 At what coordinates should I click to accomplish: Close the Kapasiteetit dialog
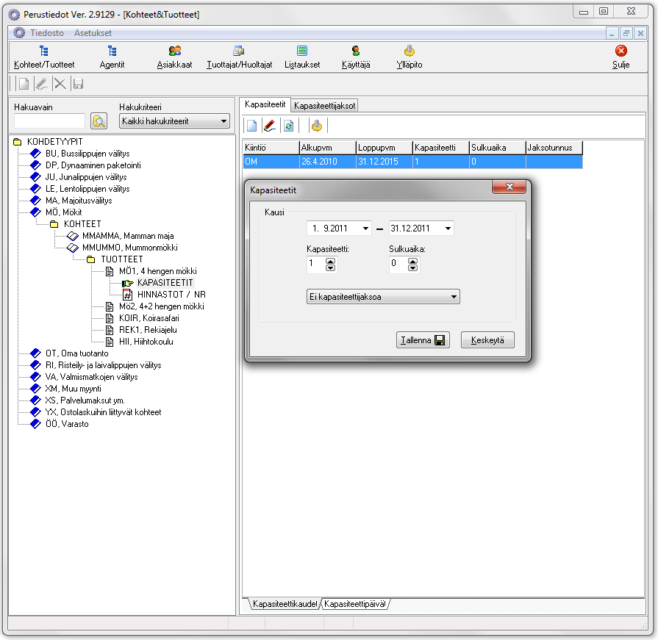[x=509, y=187]
